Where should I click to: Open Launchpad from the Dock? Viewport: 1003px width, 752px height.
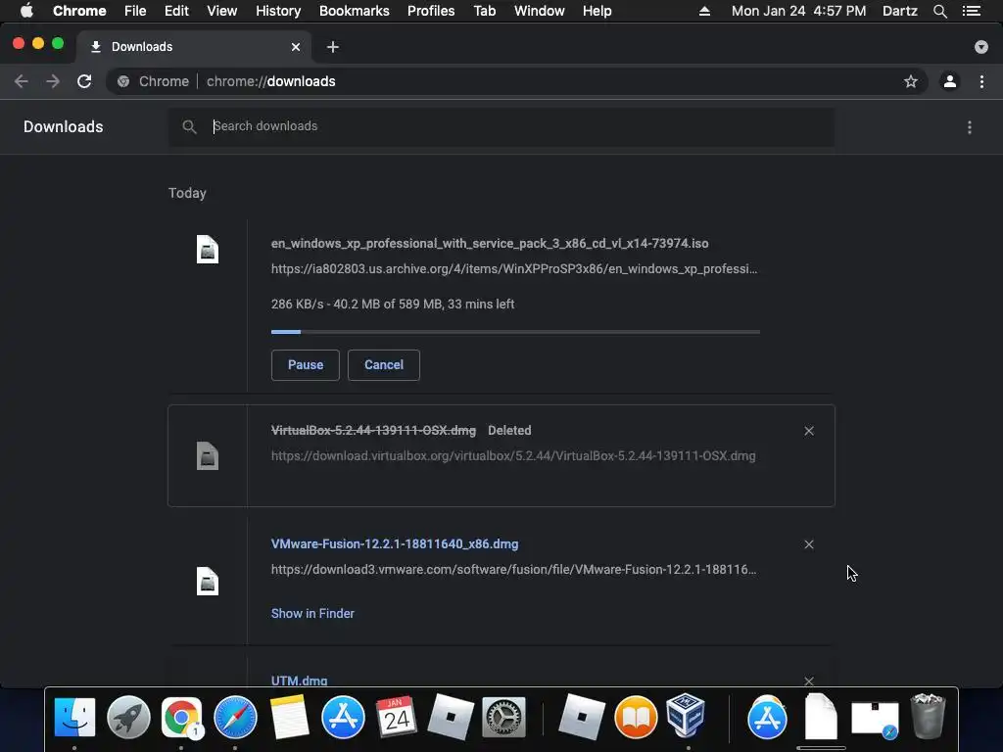click(128, 718)
